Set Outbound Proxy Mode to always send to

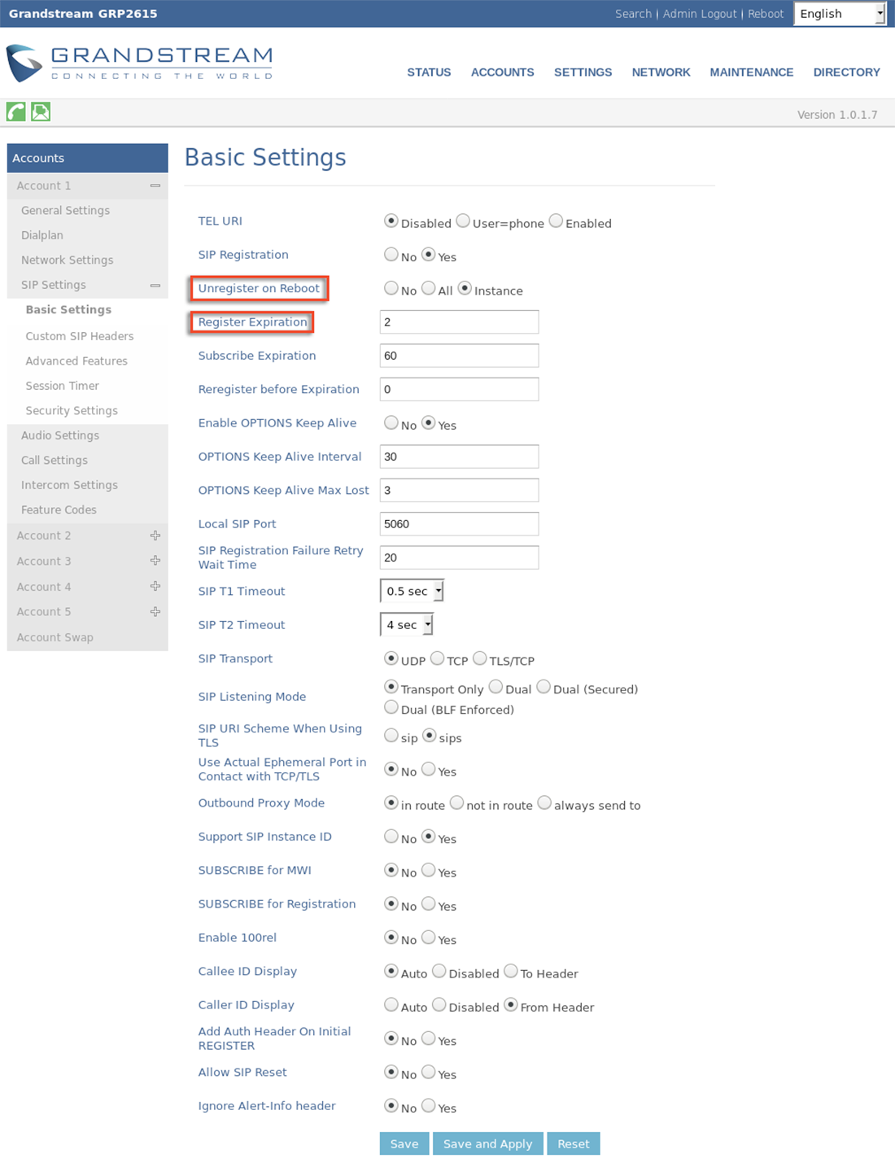(544, 802)
